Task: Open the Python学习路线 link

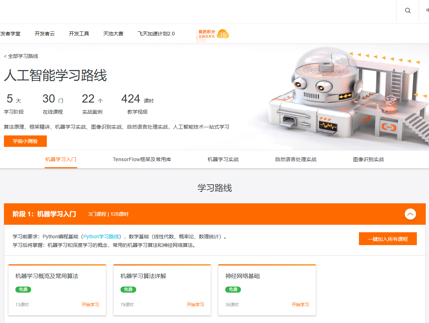Action: point(101,237)
